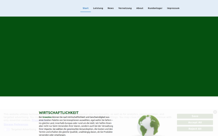Open the News menu item

click(110, 8)
